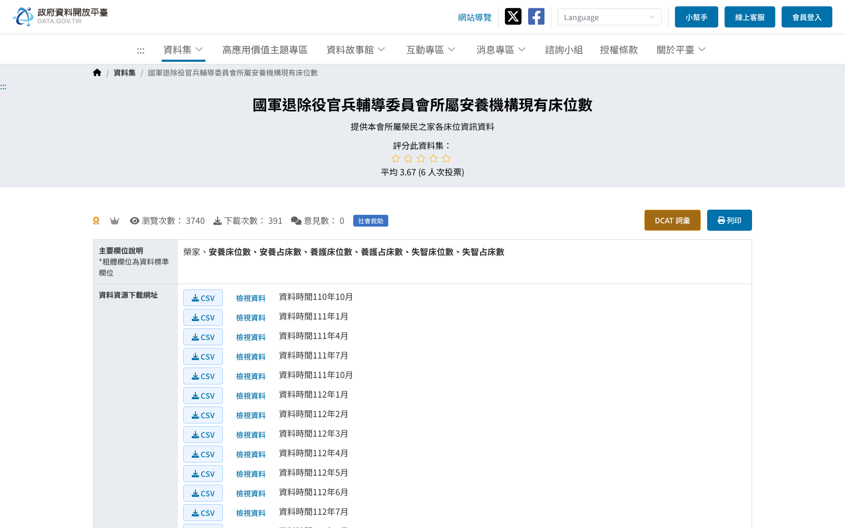Download CSV for 112年3月 data
Image resolution: width=845 pixels, height=528 pixels.
pyautogui.click(x=203, y=435)
